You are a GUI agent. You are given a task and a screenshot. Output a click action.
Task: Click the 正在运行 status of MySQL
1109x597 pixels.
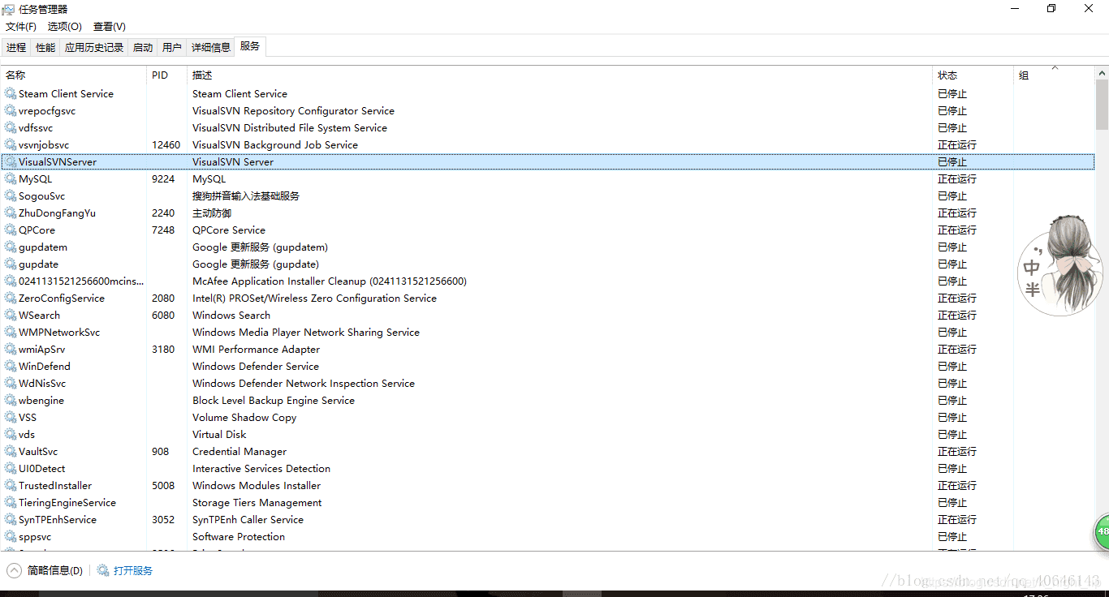[957, 179]
